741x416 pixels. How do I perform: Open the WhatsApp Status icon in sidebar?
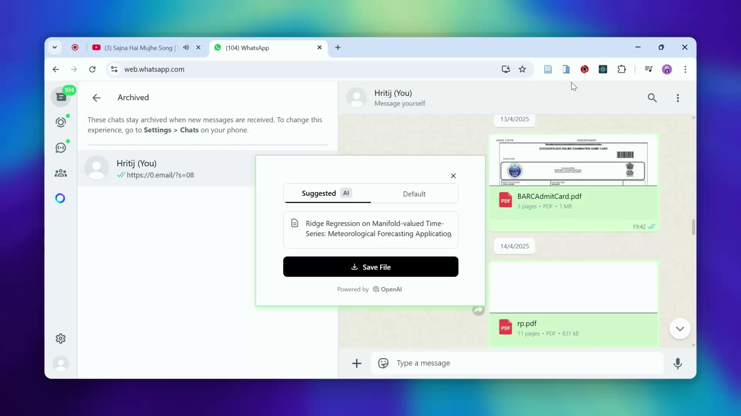pos(61,122)
